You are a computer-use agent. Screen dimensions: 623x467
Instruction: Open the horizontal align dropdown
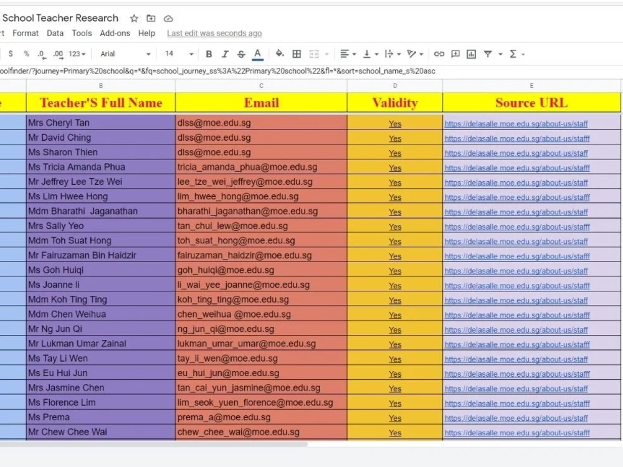348,54
